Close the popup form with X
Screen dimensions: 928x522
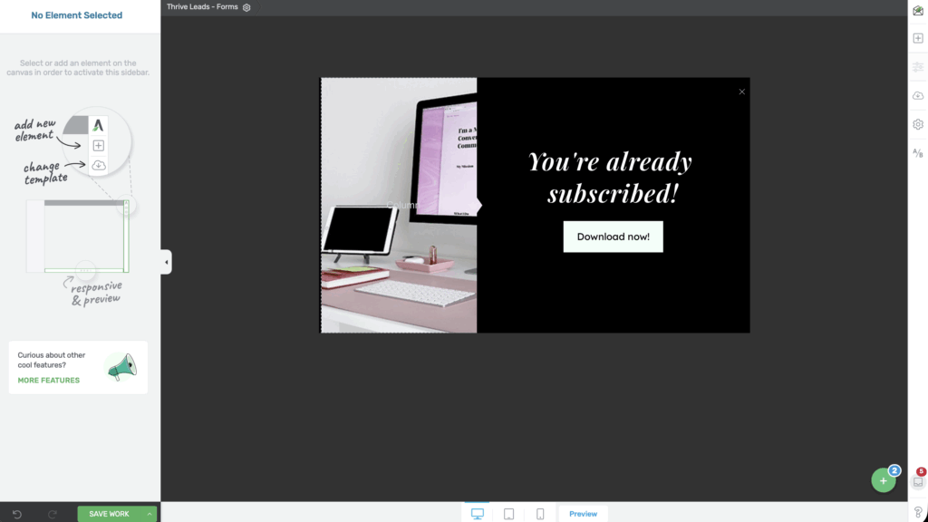point(741,92)
